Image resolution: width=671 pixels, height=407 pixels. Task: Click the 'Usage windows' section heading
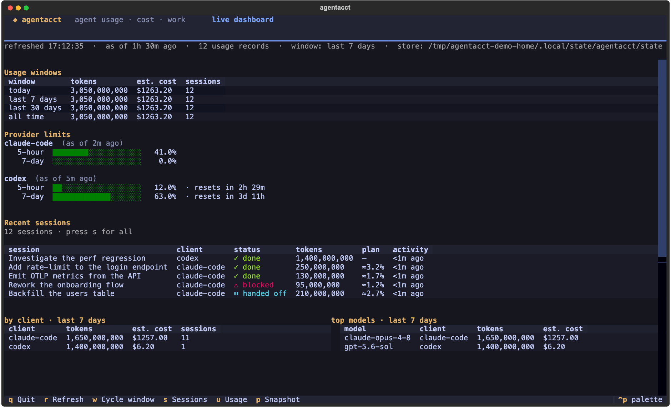tap(33, 73)
